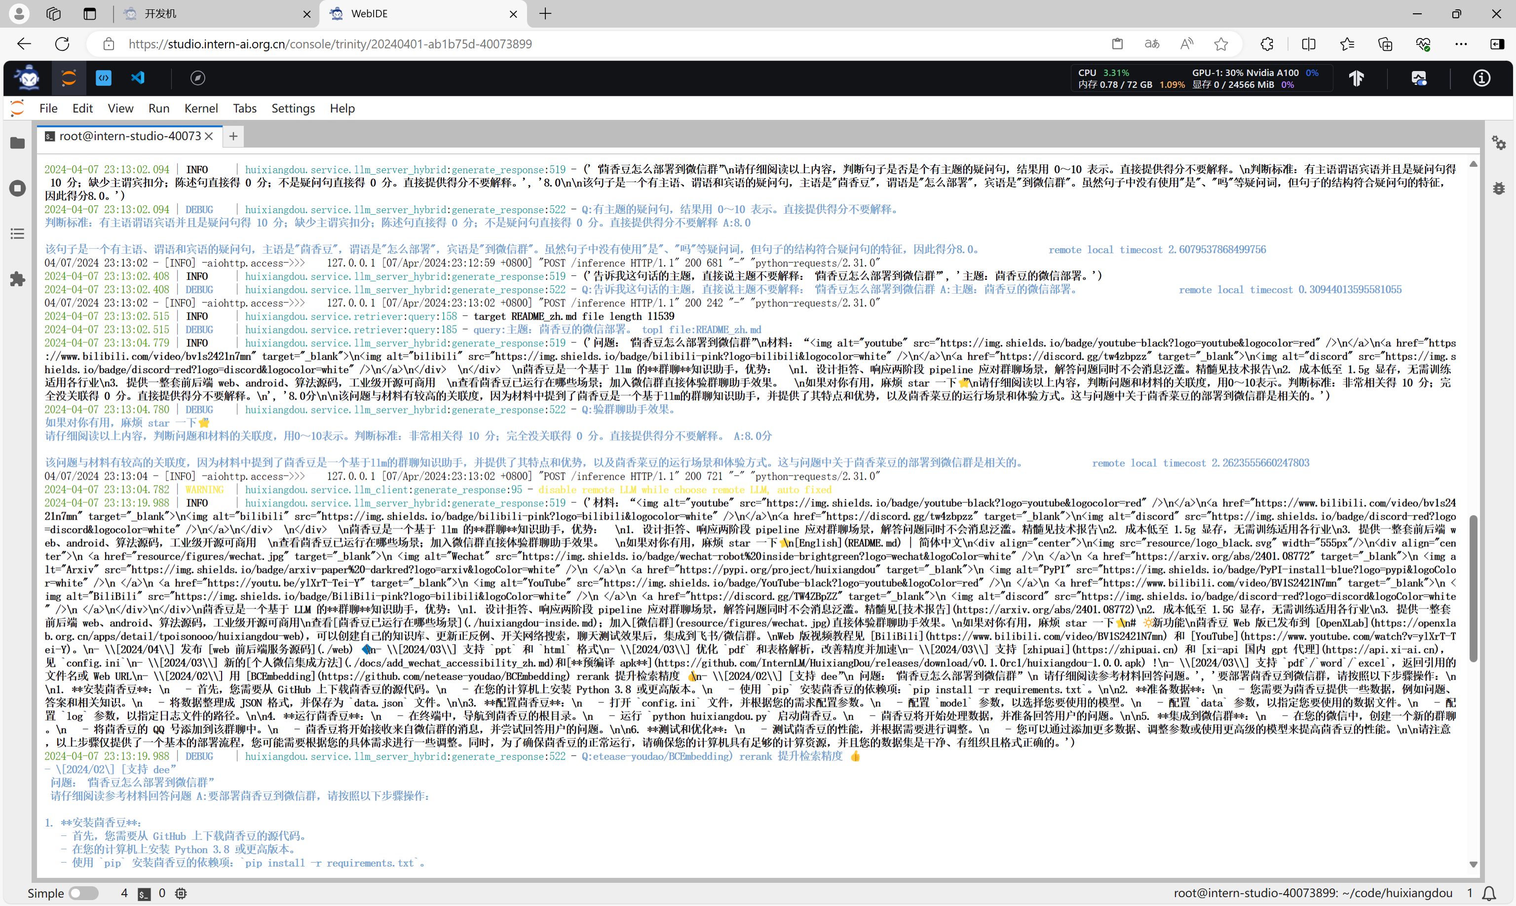
Task: Open the notification bell in status bar
Action: [1489, 893]
